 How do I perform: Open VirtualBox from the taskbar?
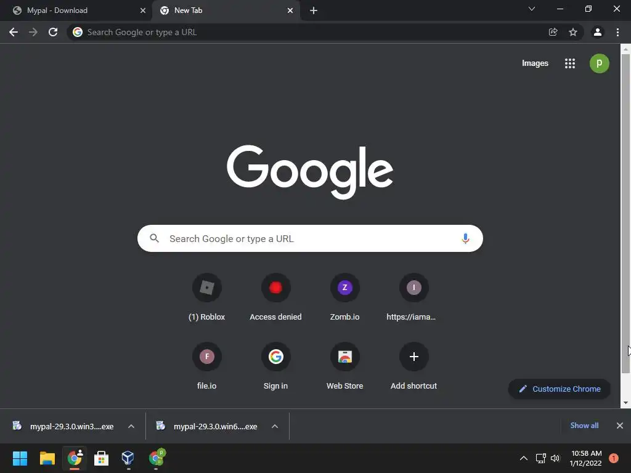pos(128,458)
